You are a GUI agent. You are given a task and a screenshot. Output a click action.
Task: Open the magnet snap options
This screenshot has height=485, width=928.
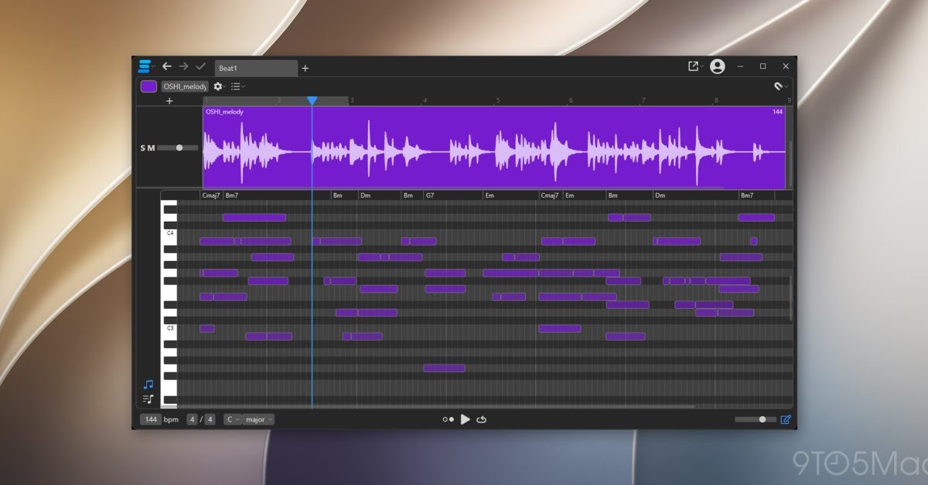click(780, 86)
